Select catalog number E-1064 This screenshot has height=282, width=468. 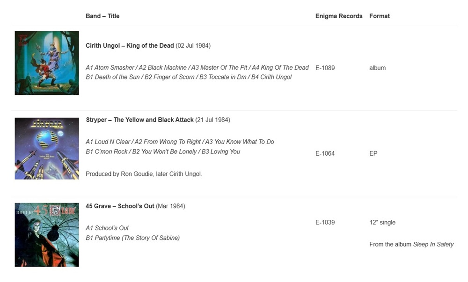click(325, 153)
